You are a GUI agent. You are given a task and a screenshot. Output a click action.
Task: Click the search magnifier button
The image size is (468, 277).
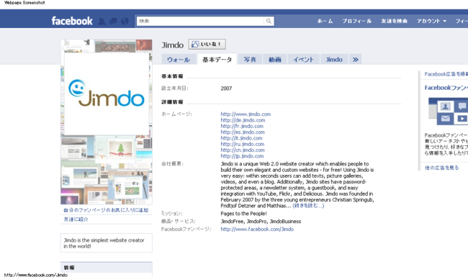pos(269,21)
